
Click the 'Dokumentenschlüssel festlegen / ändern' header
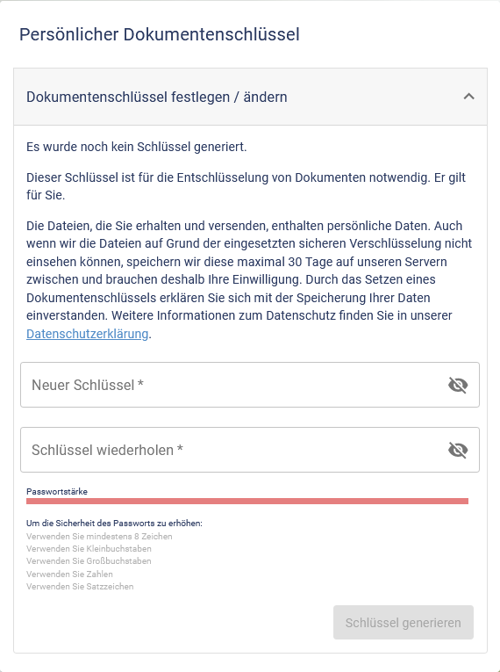[250, 97]
